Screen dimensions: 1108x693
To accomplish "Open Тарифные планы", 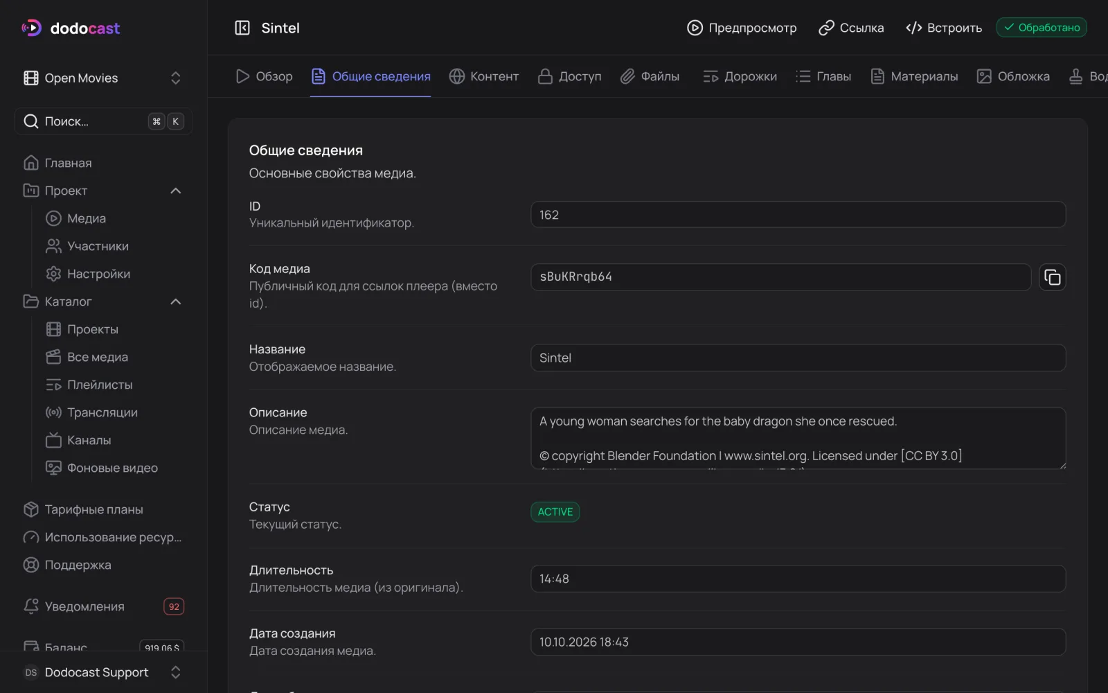I will tap(103, 509).
